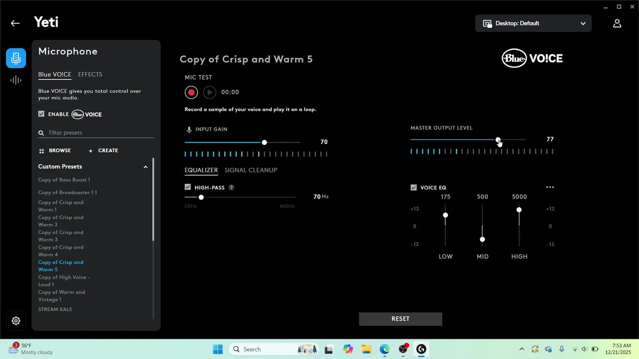Screen dimensions: 639x359
Task: Click the 5000 HIGH frequency value
Action: click(x=519, y=197)
